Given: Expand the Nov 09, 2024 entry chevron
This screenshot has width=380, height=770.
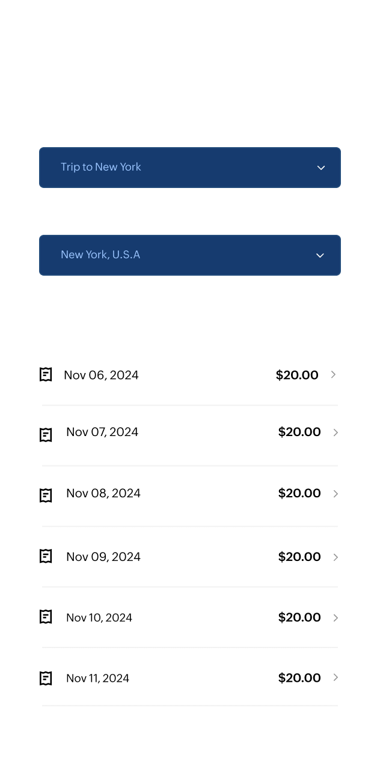Looking at the screenshot, I should pyautogui.click(x=336, y=557).
